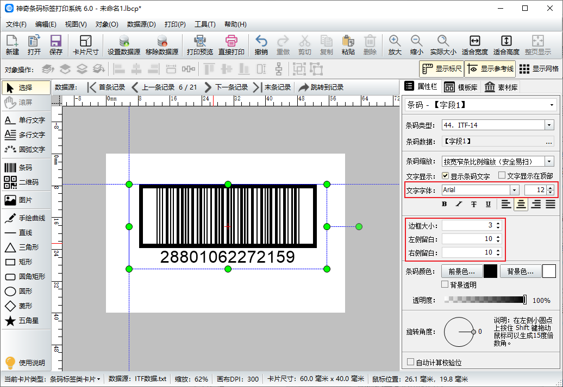563x387 pixels.
Task: Open the 使用说明 help lightbulb
Action: [25, 363]
